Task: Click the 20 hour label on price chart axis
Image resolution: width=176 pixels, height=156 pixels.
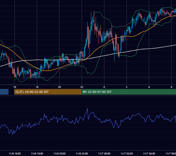Action: pyautogui.click(x=59, y=87)
